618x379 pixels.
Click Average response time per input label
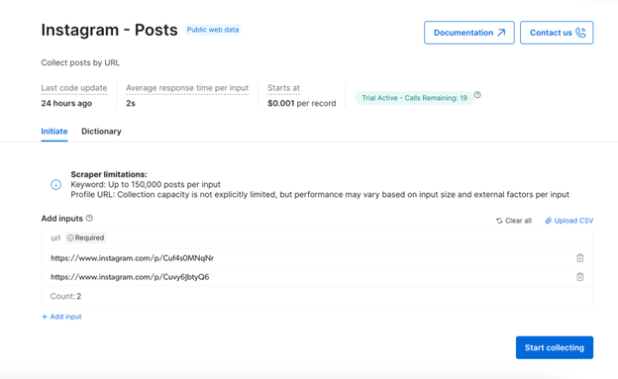[x=187, y=88]
